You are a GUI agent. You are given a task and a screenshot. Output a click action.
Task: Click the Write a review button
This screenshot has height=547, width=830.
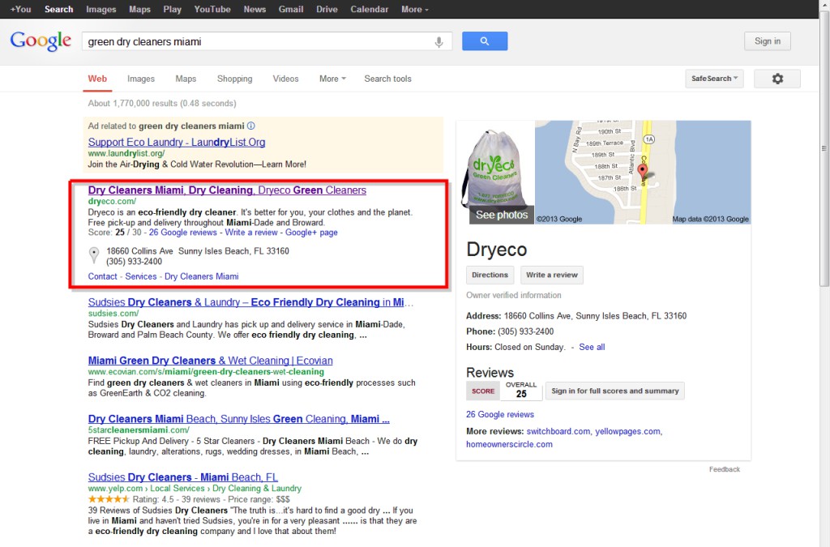click(551, 275)
